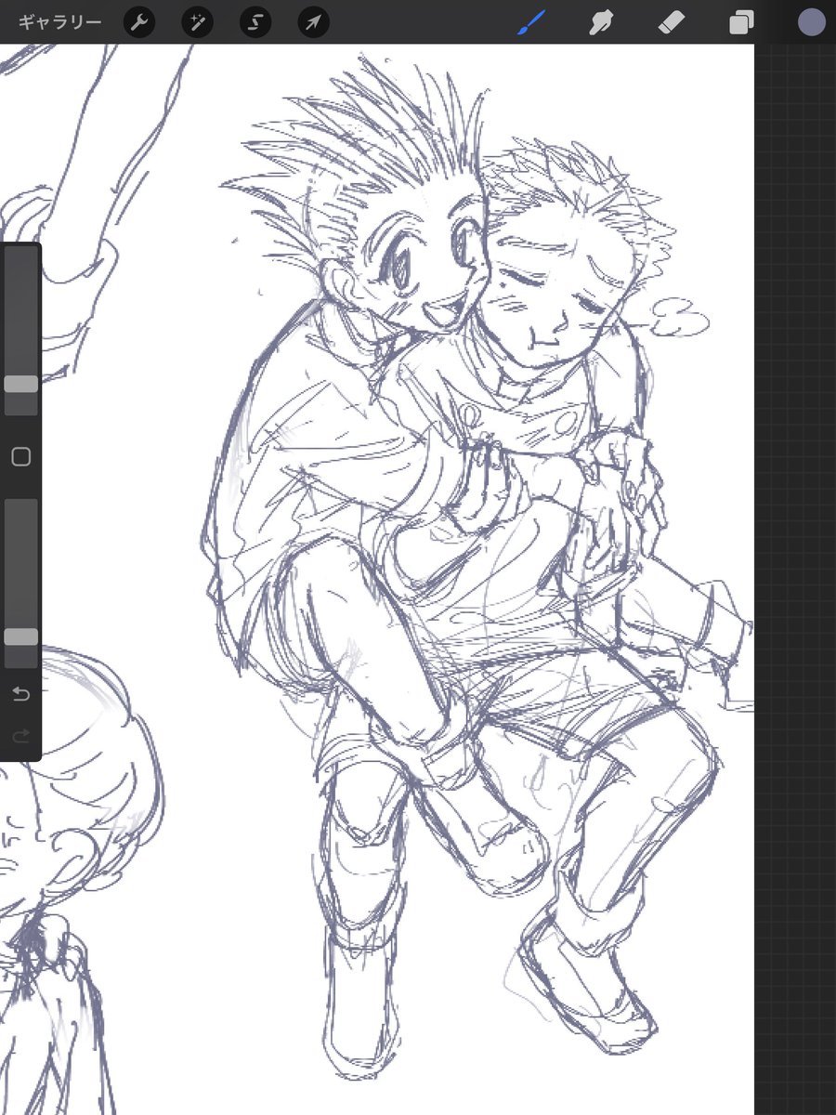
Task: Open the ギャラリー gallery
Action: click(x=59, y=22)
